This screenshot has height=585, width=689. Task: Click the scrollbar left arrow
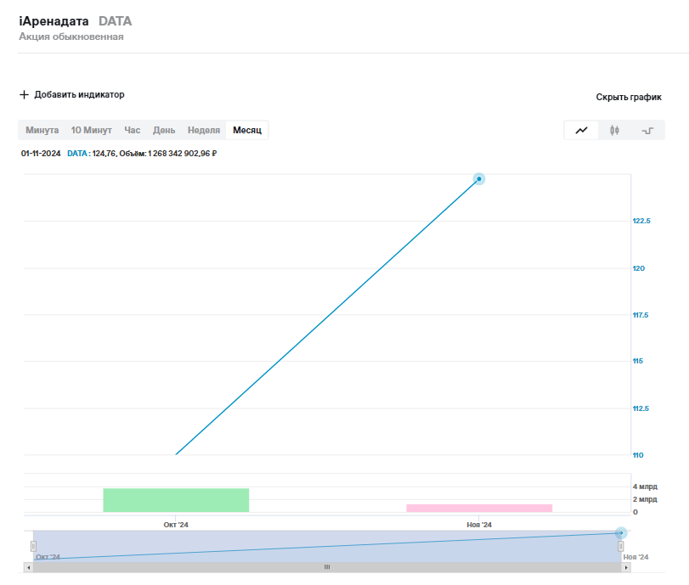pyautogui.click(x=29, y=566)
